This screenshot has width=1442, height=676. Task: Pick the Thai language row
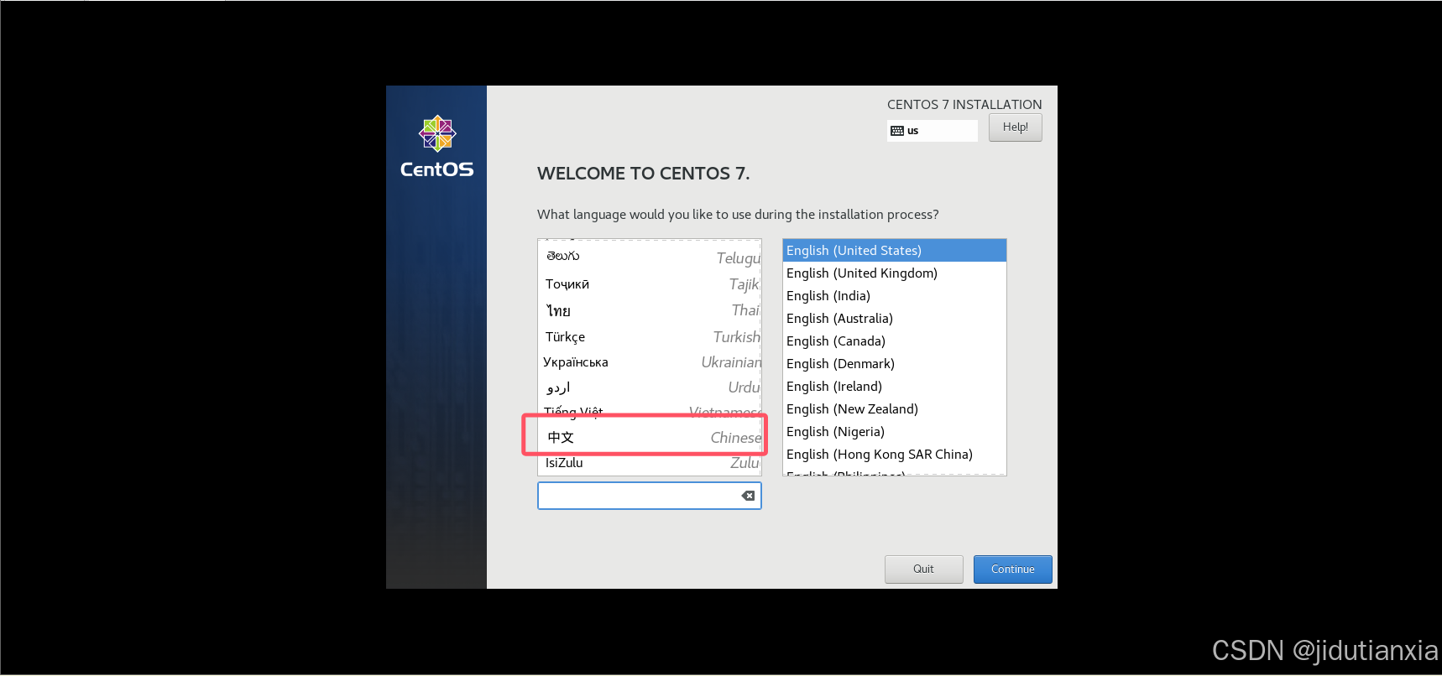click(649, 310)
